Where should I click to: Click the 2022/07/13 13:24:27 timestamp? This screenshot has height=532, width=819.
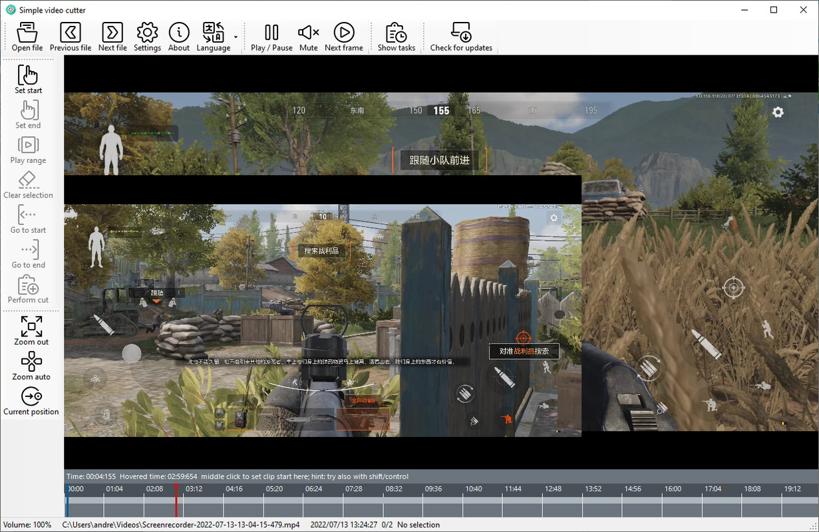(x=344, y=525)
